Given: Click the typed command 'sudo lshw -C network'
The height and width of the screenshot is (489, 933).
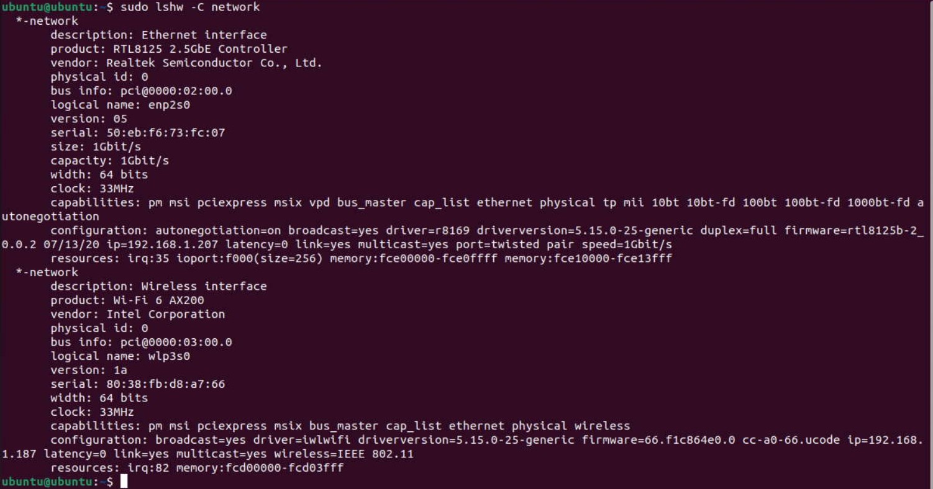Looking at the screenshot, I should pyautogui.click(x=190, y=7).
